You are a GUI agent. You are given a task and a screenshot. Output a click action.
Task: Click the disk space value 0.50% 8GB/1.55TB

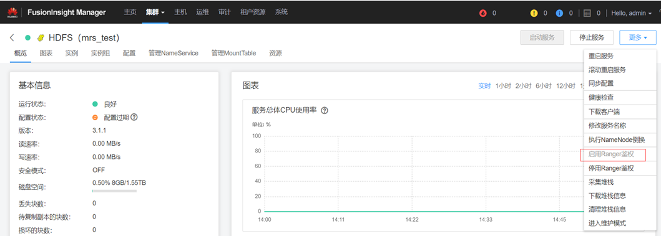tap(119, 182)
